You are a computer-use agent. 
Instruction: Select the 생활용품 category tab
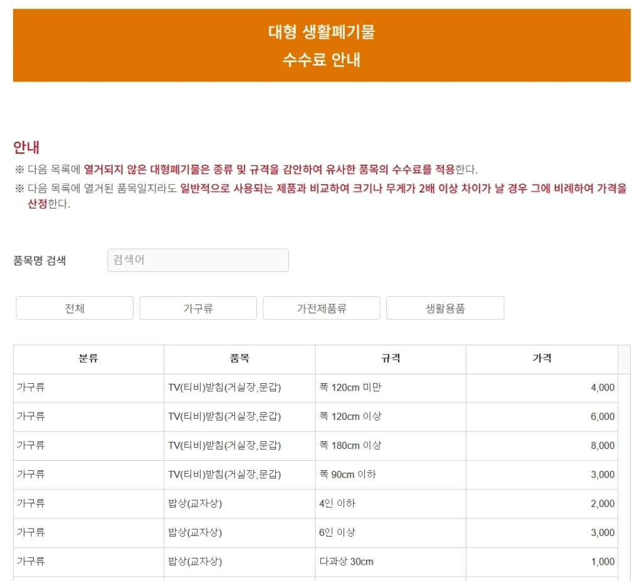(445, 307)
